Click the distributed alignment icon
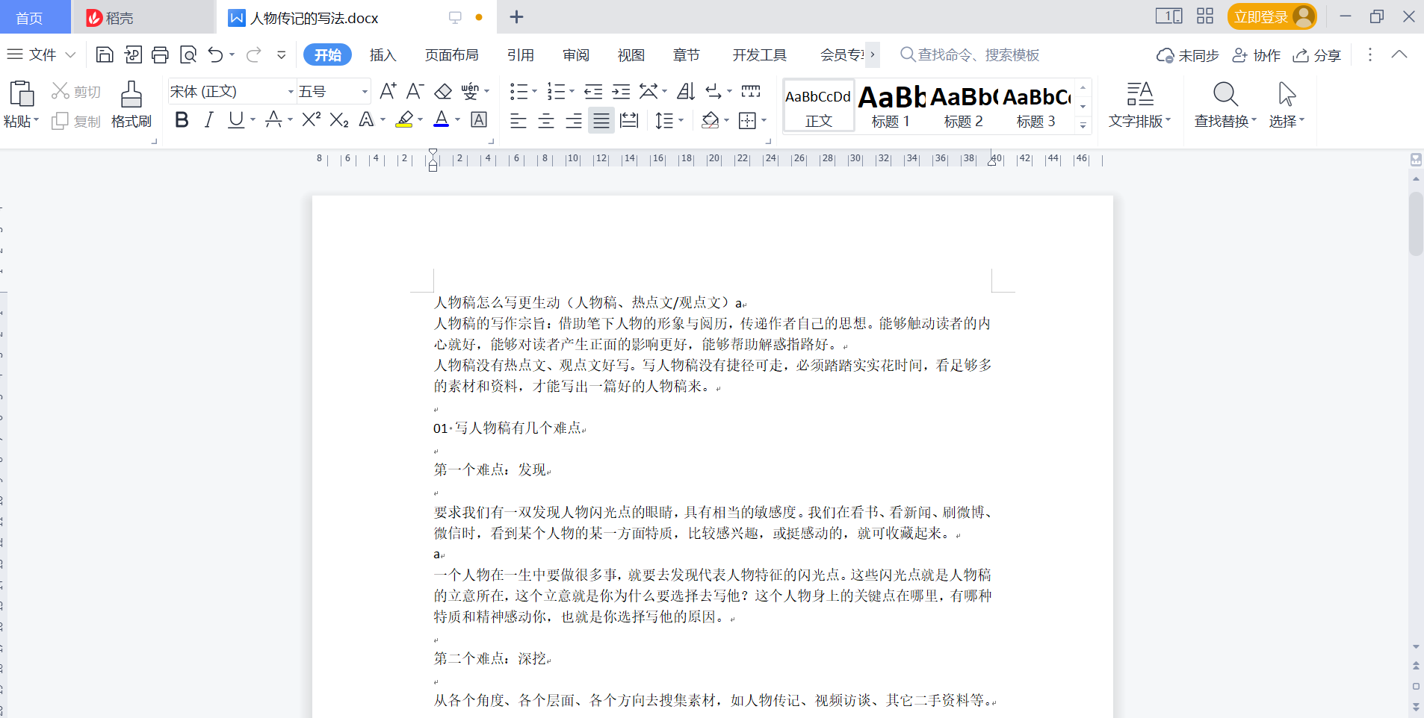1424x718 pixels. (x=629, y=120)
